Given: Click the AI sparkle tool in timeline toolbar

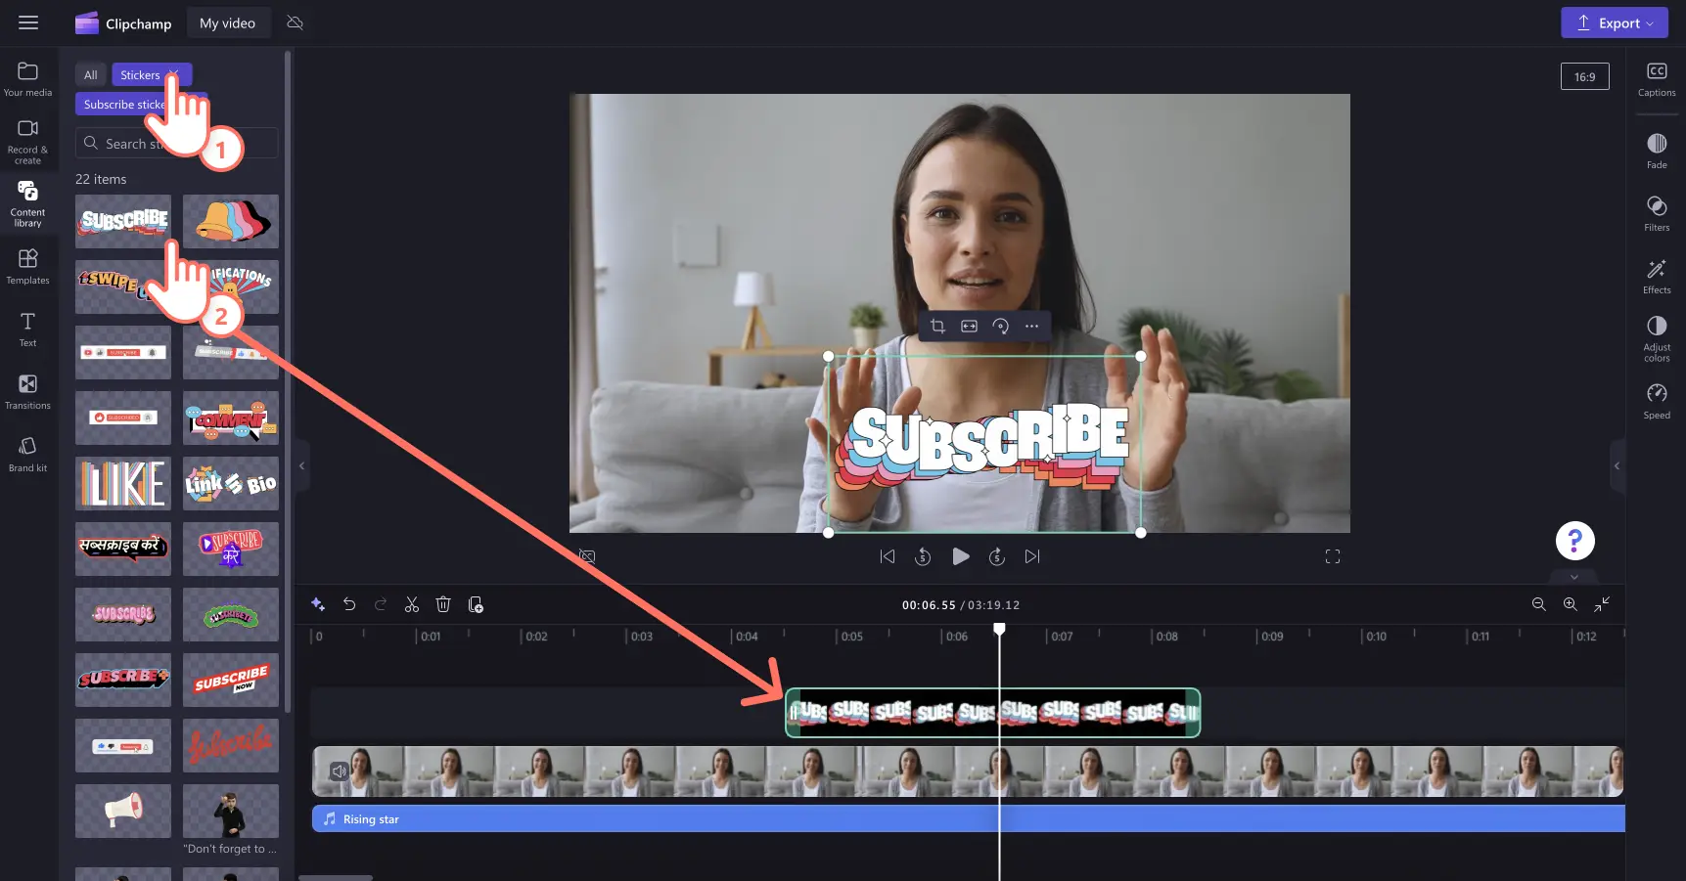Looking at the screenshot, I should click(318, 604).
